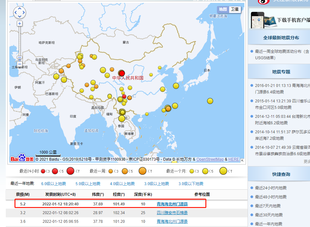The height and width of the screenshot is (227, 310).
Task: Pan the map right with the arrow control
Action: [23, 13]
